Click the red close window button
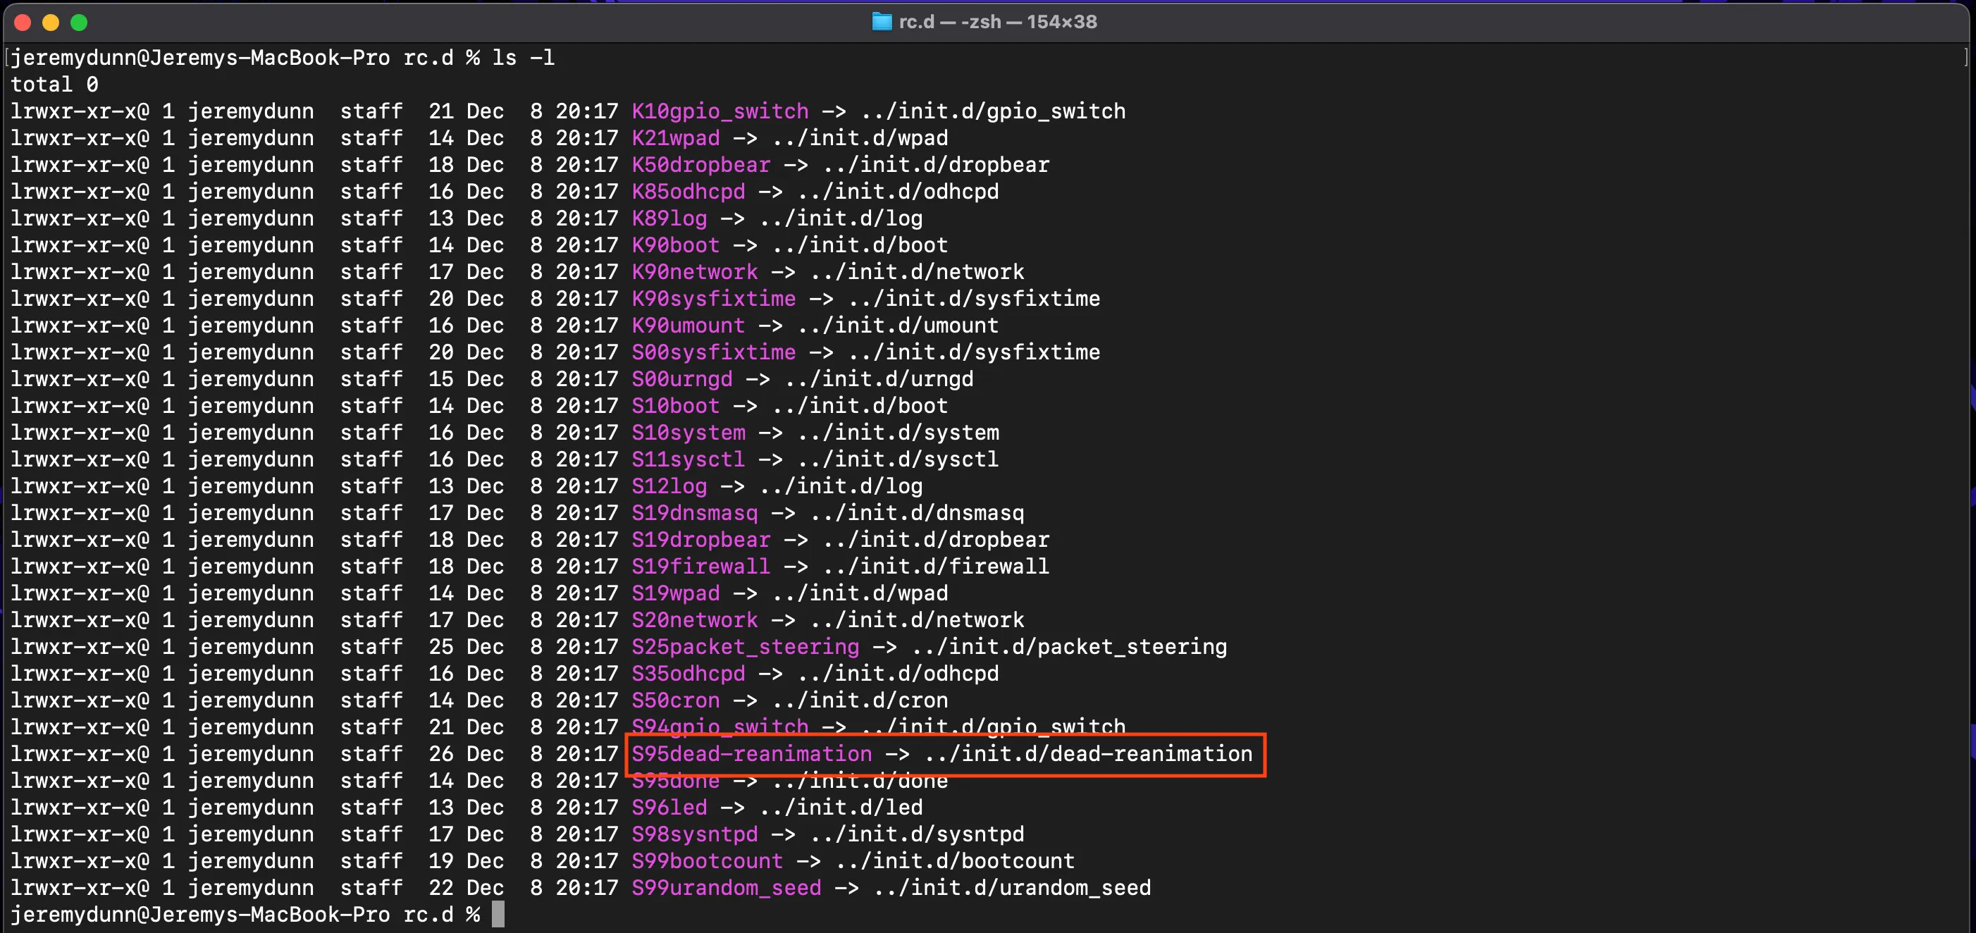 coord(23,23)
